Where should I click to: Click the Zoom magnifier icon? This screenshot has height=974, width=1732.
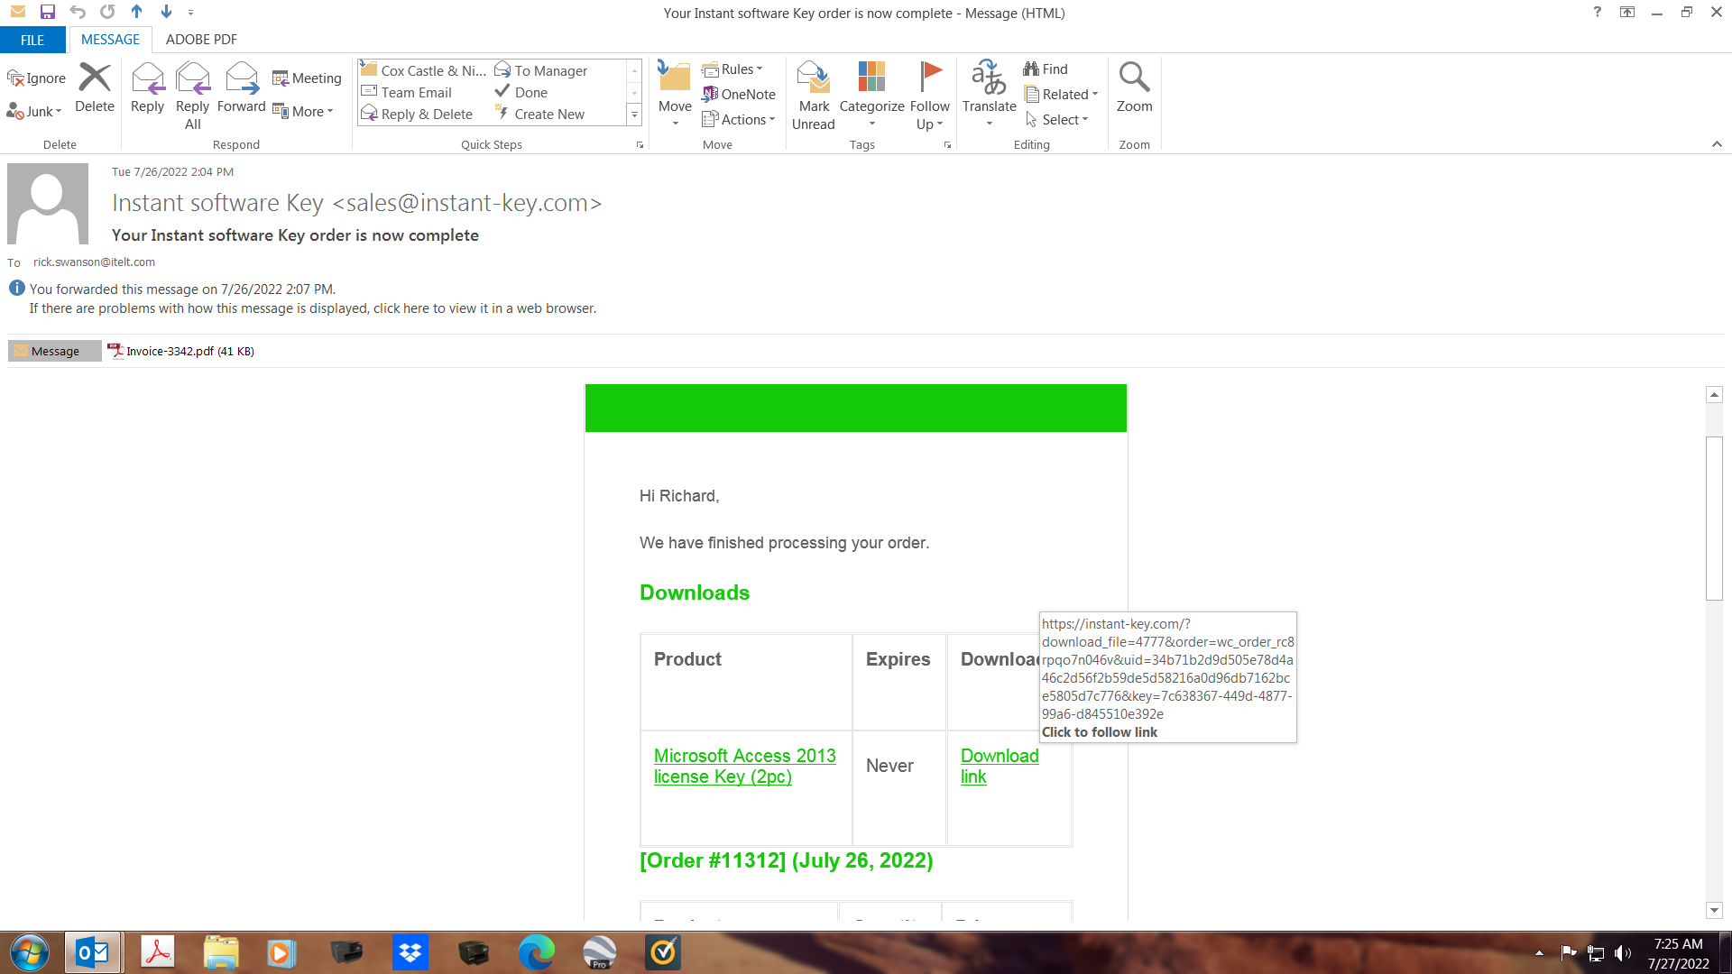click(x=1134, y=78)
